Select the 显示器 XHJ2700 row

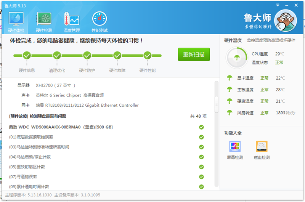(x=46, y=85)
